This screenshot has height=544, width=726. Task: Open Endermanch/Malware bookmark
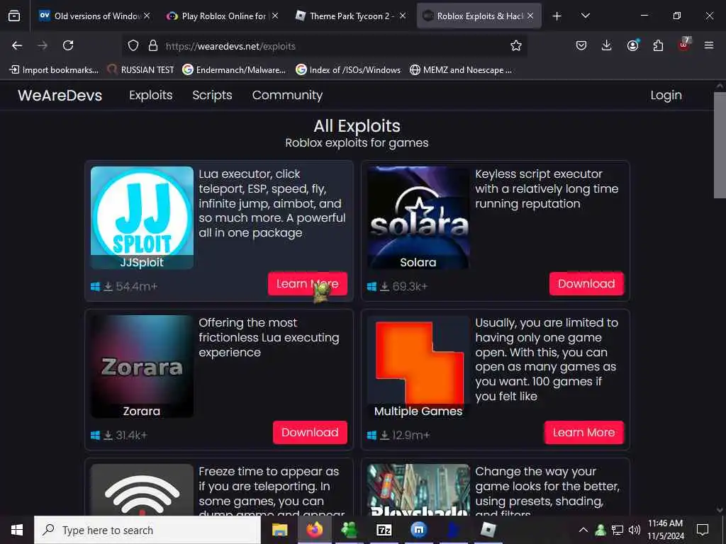[234, 70]
